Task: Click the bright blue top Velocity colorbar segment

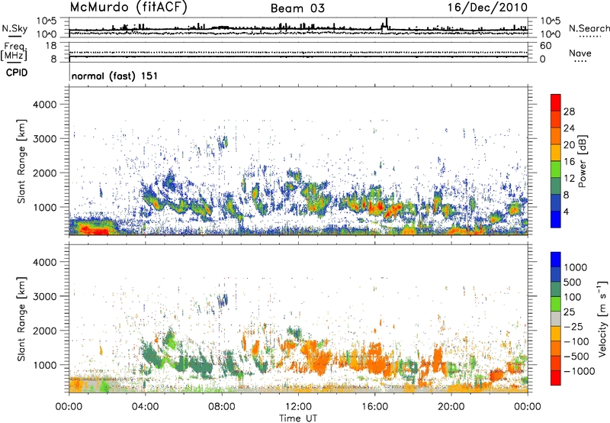Action: tap(556, 260)
